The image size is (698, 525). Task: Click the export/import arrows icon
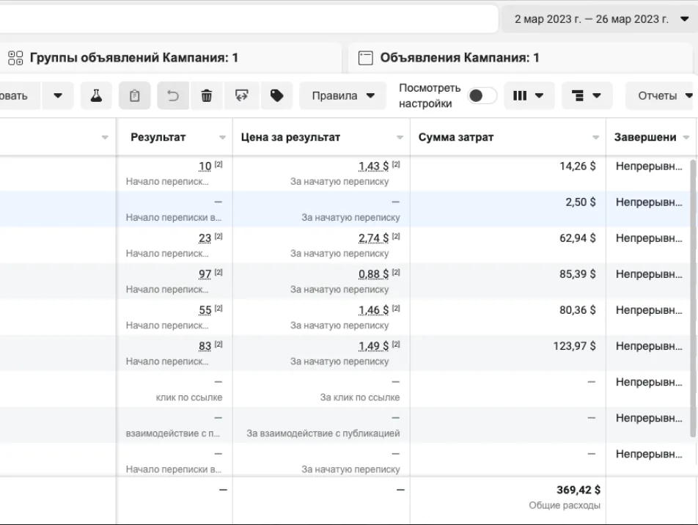coord(242,95)
